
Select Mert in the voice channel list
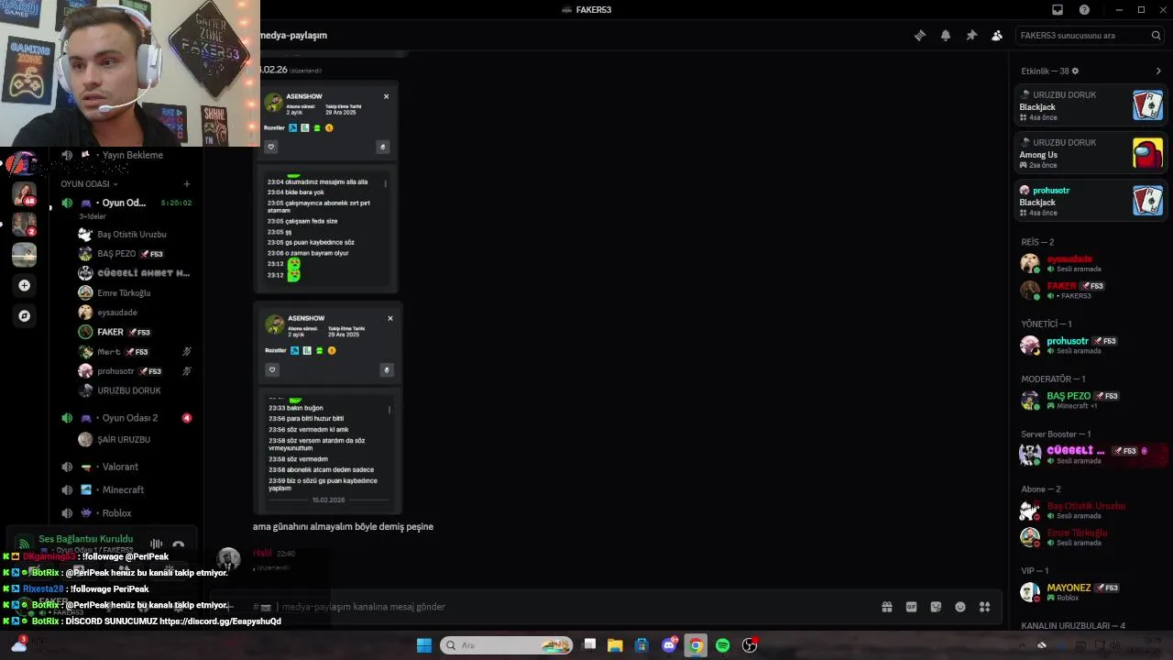(135, 352)
